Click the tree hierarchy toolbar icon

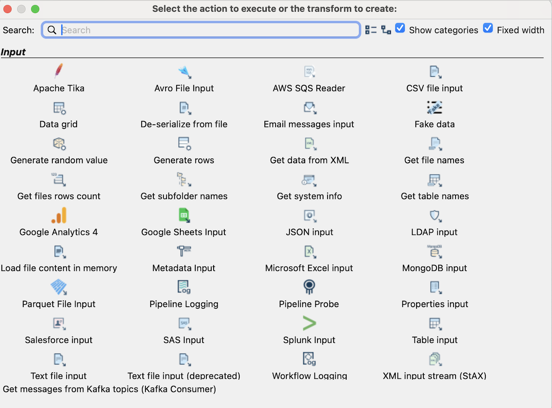click(386, 30)
